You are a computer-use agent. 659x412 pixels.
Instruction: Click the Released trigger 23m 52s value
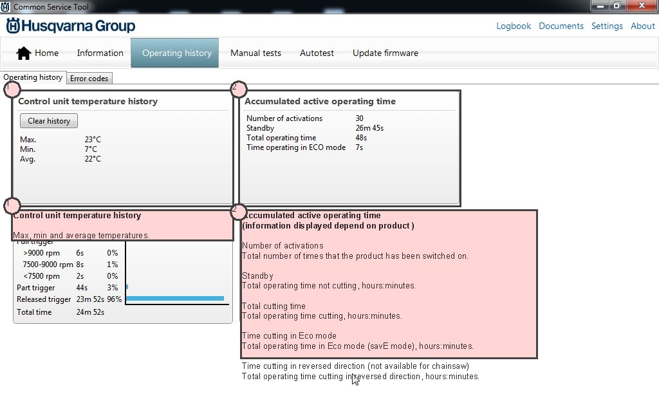pyautogui.click(x=90, y=299)
